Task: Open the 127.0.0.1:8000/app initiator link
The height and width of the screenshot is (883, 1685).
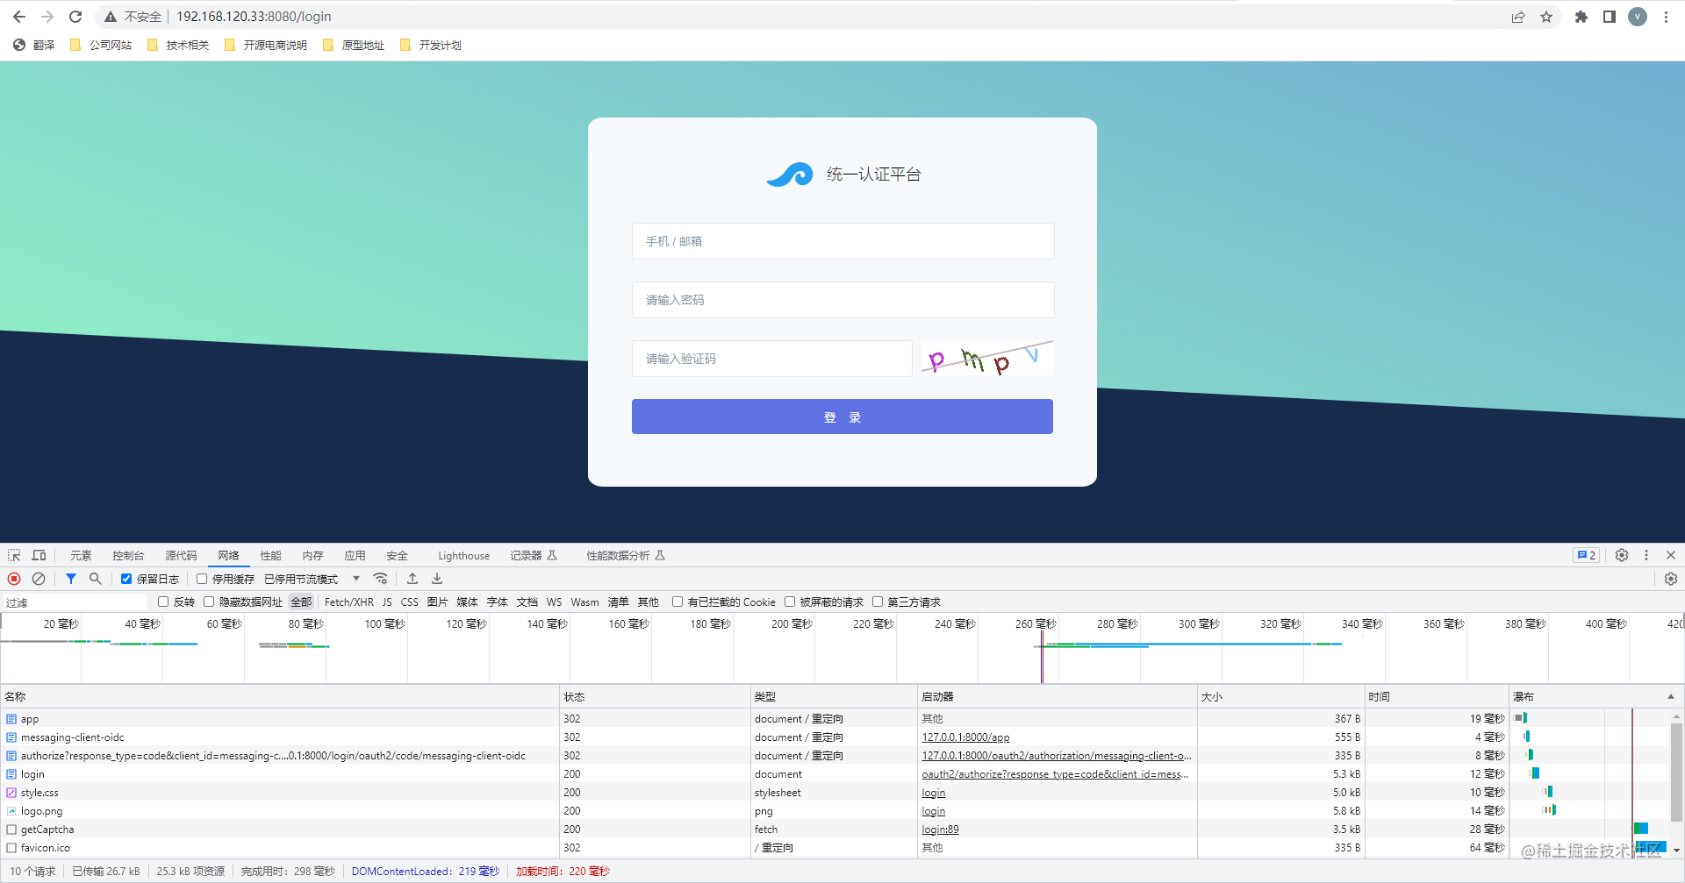Action: point(965,737)
